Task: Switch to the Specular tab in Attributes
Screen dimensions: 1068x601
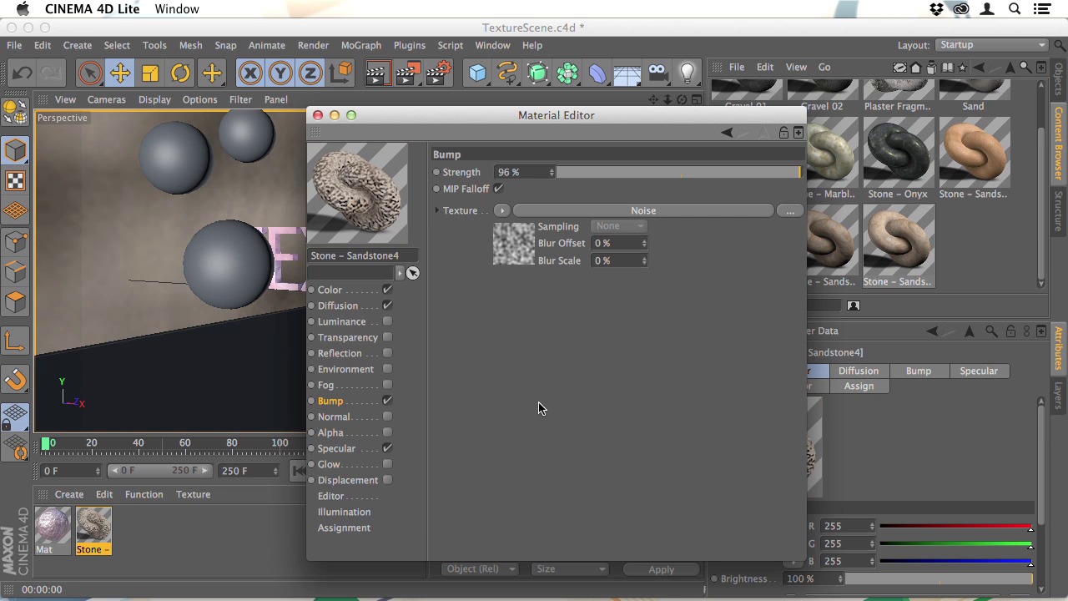Action: pyautogui.click(x=978, y=371)
